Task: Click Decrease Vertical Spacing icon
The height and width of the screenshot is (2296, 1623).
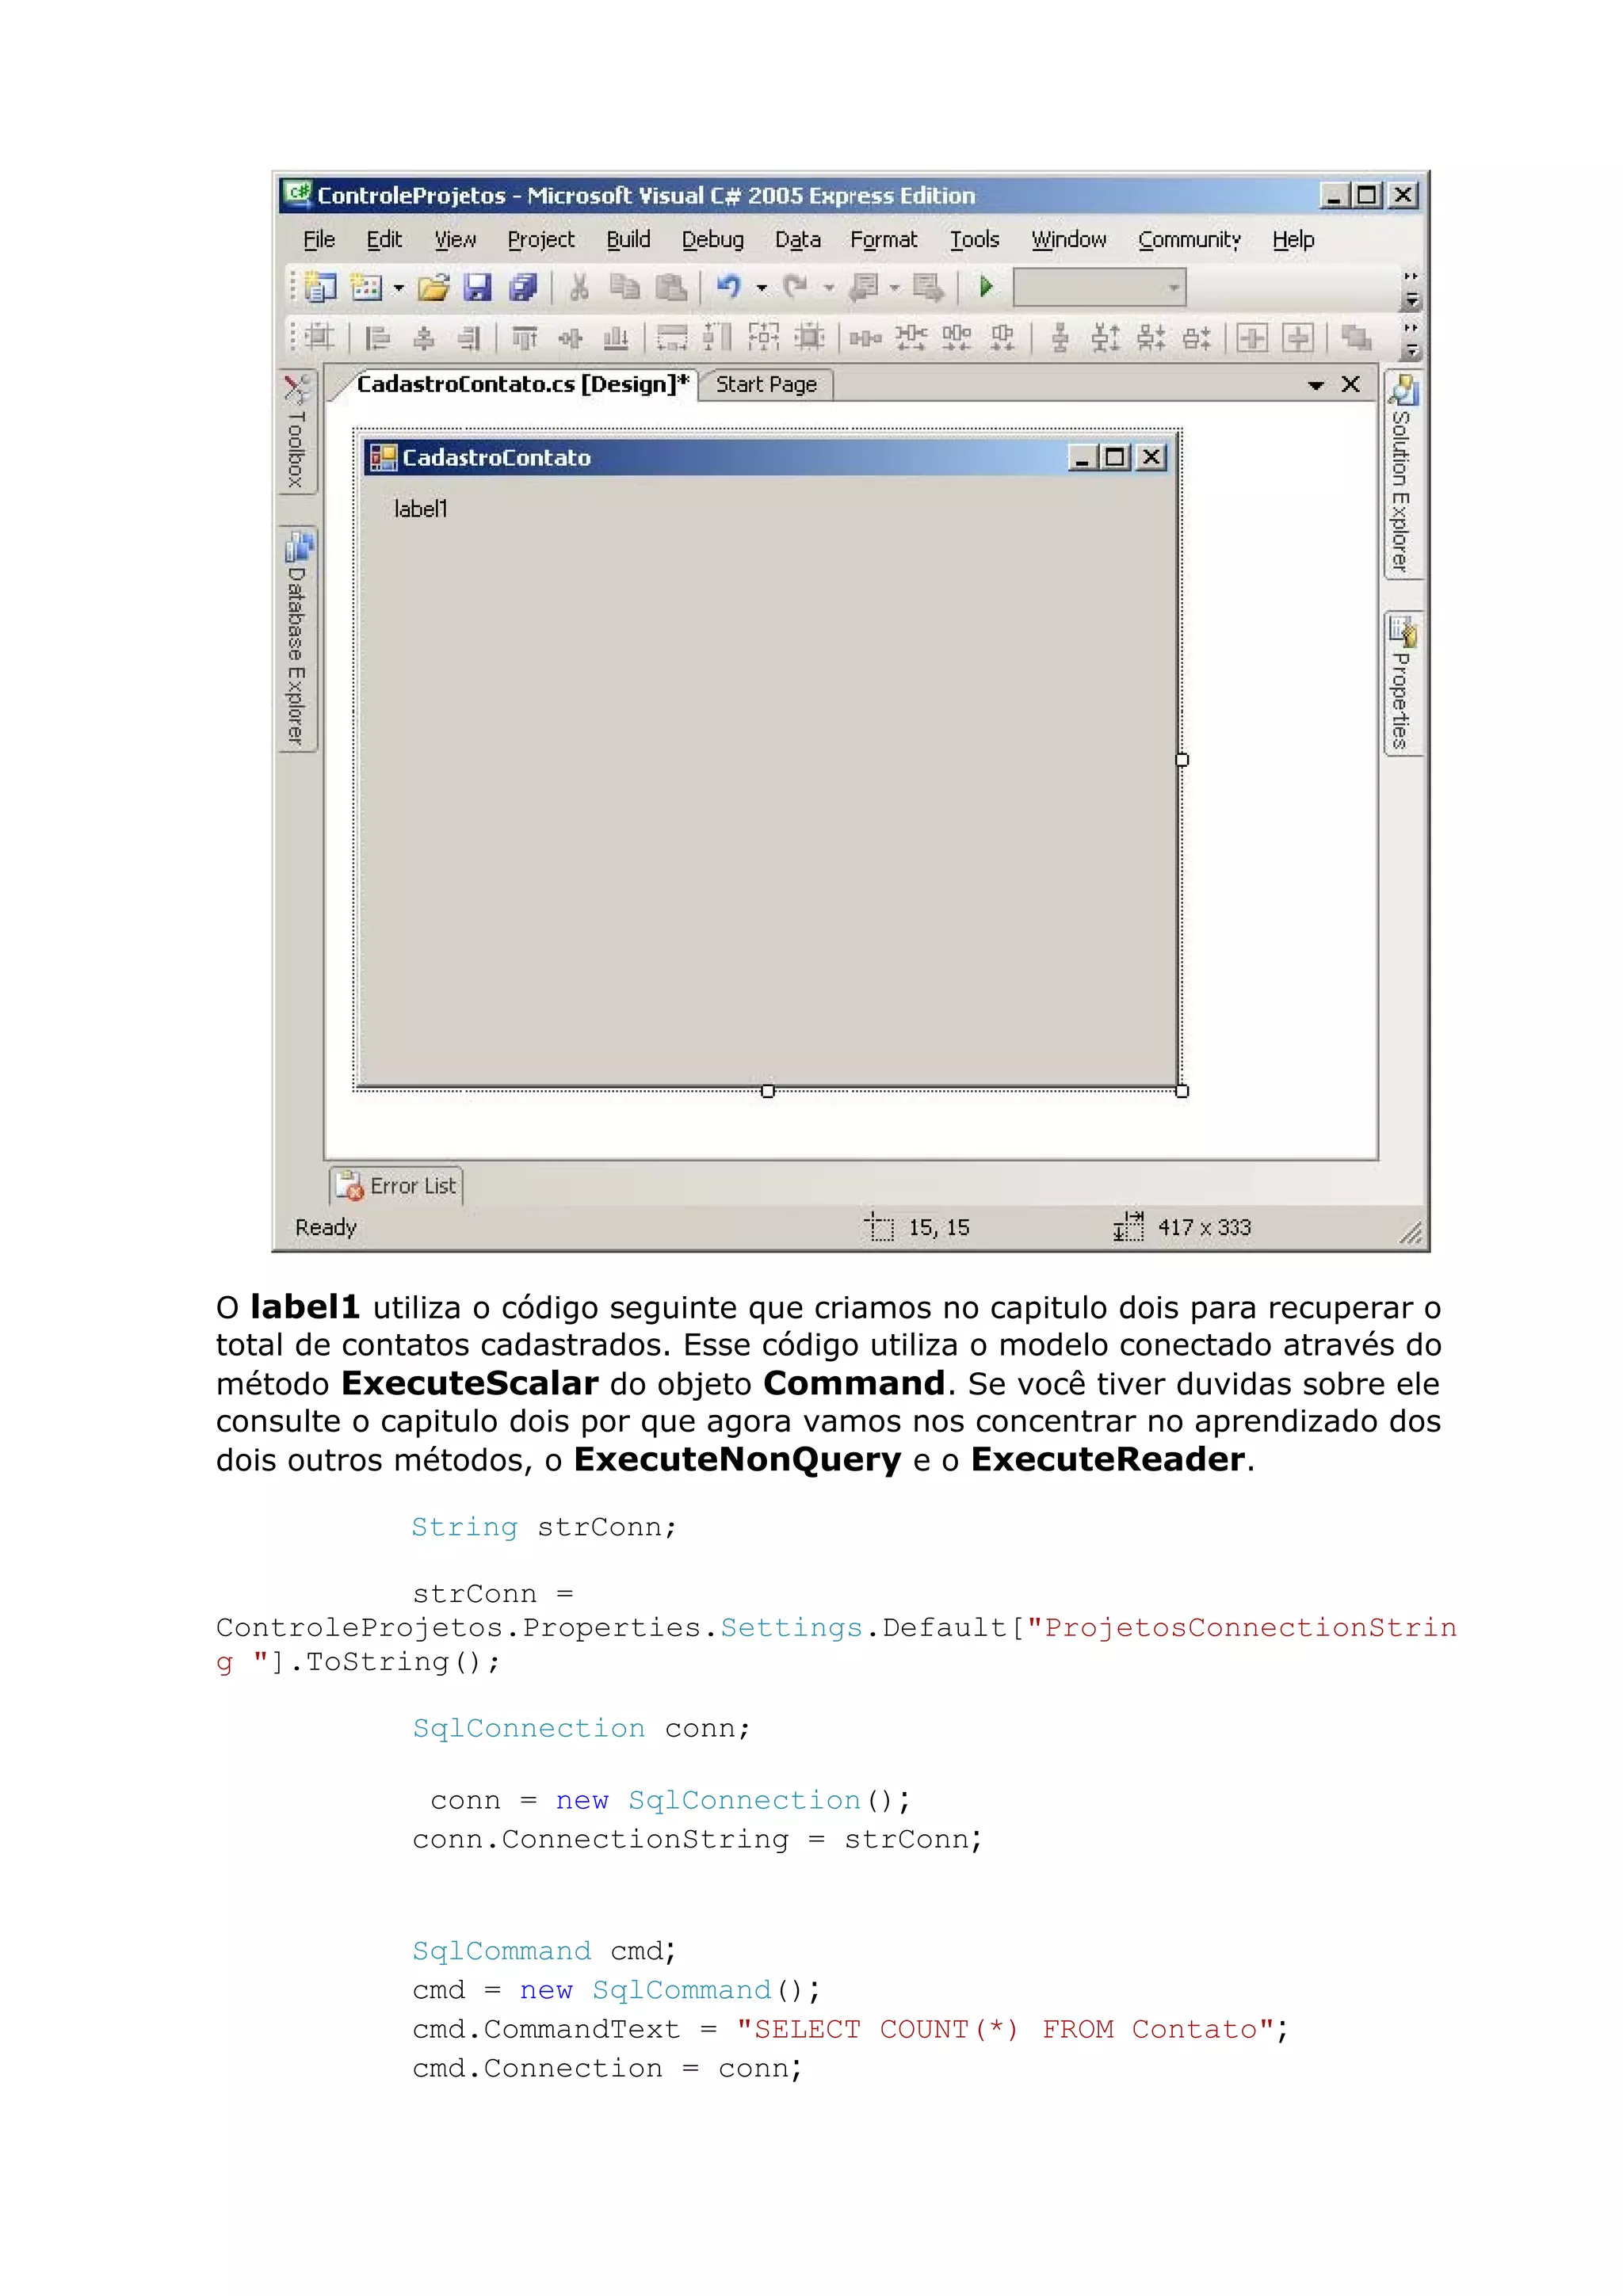Action: click(x=1151, y=338)
